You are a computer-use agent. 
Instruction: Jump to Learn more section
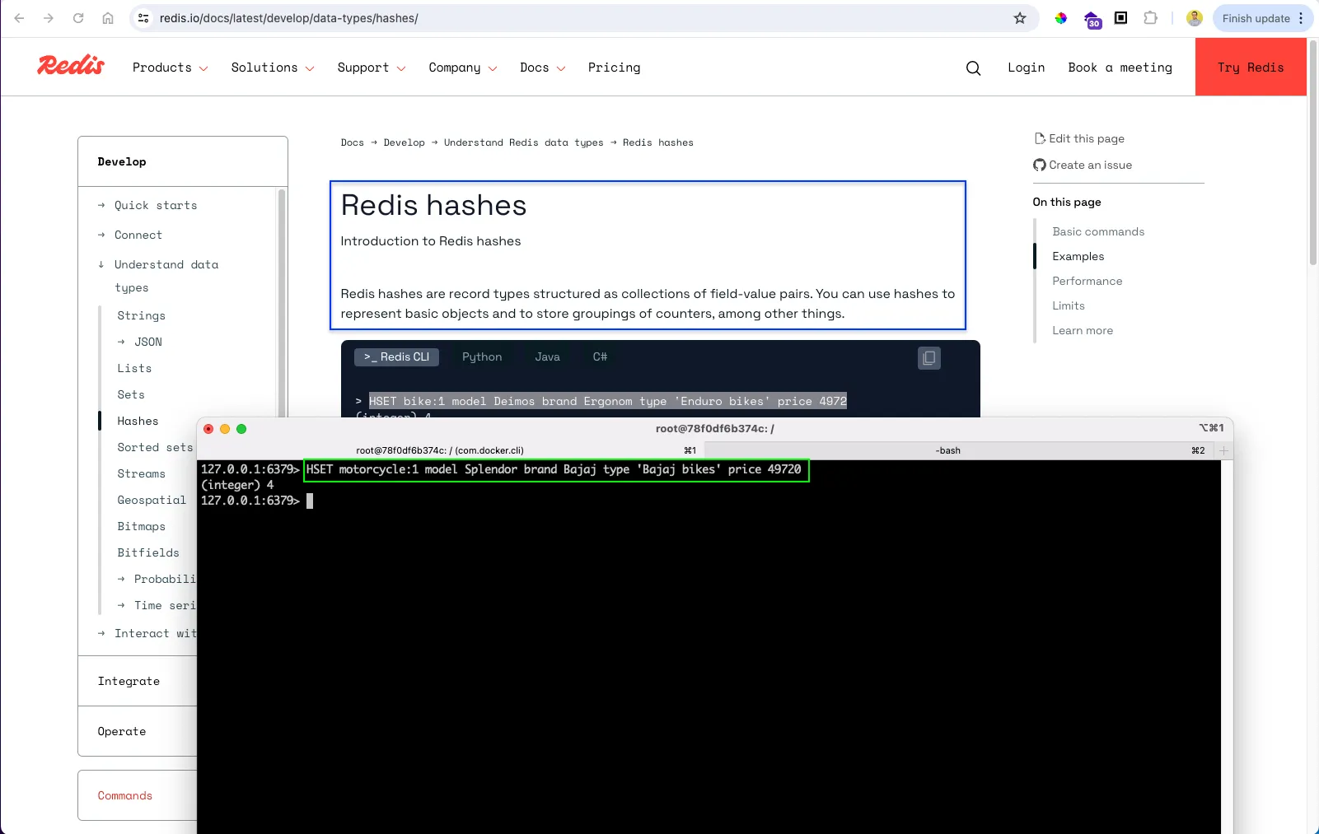click(1082, 330)
